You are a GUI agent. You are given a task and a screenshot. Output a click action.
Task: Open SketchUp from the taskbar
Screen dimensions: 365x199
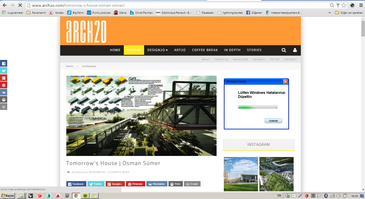(x=39, y=196)
